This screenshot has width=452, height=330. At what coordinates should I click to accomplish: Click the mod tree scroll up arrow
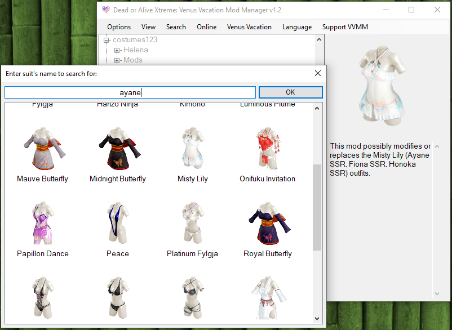pyautogui.click(x=319, y=40)
